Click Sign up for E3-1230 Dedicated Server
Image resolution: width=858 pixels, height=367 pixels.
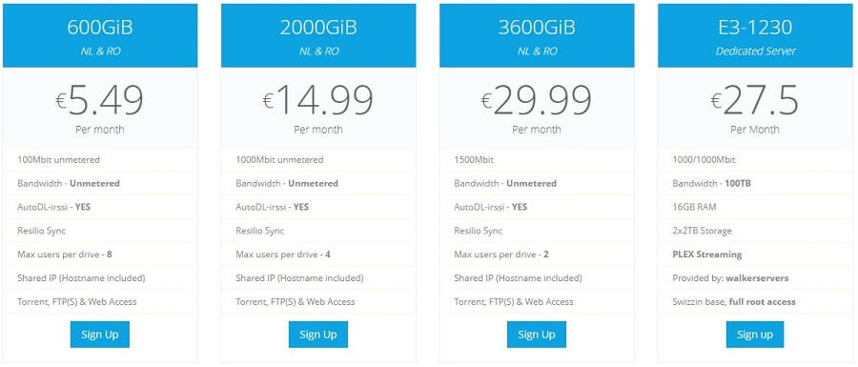coord(755,335)
